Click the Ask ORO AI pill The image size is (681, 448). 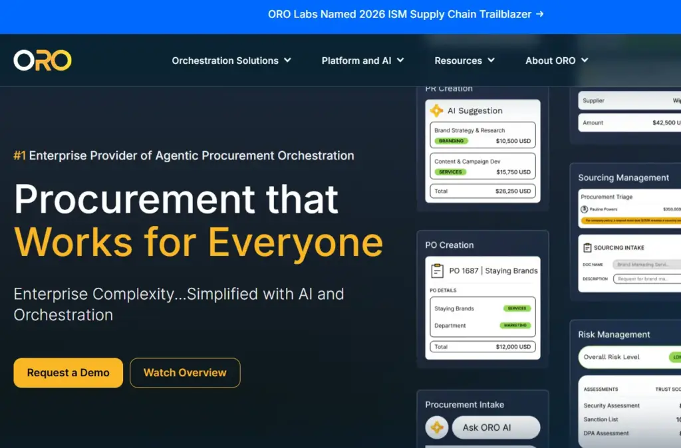[x=496, y=427]
